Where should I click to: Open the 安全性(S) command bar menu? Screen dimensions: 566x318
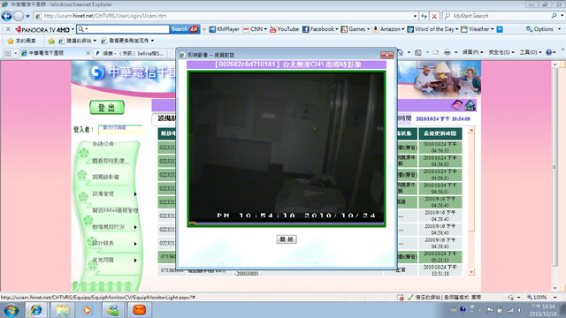[x=501, y=53]
